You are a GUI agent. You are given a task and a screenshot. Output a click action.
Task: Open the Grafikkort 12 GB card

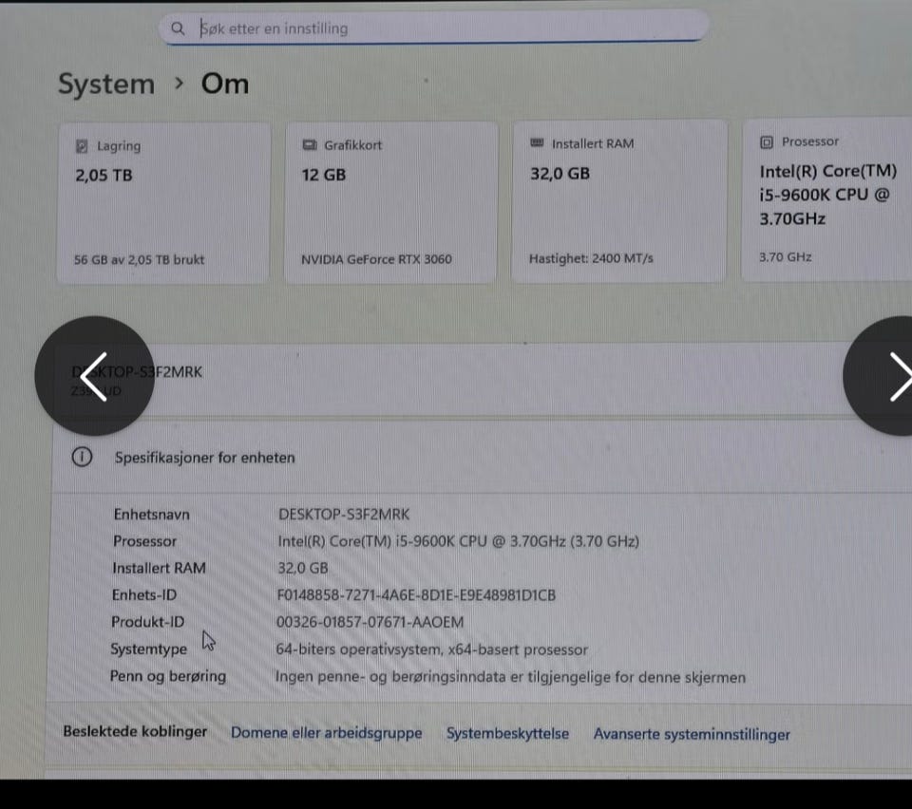click(x=390, y=202)
